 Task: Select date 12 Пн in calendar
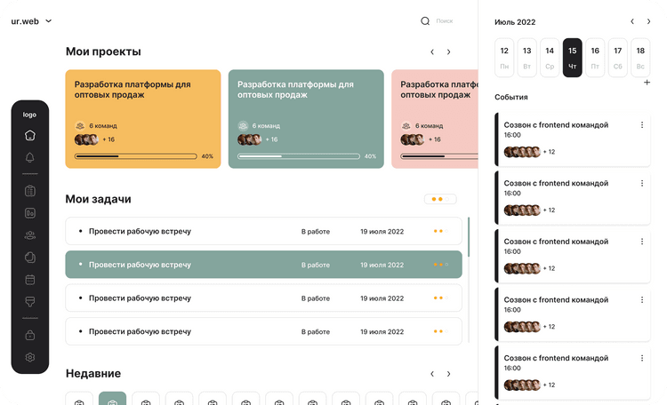point(504,58)
